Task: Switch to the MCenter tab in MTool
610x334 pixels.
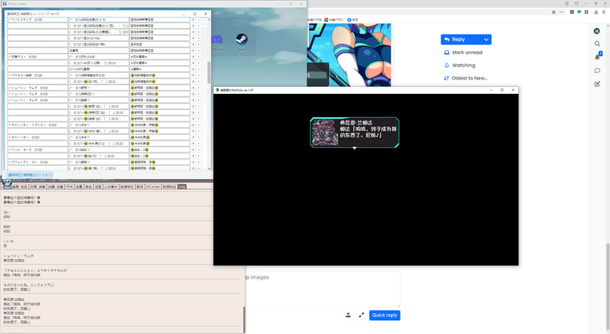Action: [x=152, y=187]
